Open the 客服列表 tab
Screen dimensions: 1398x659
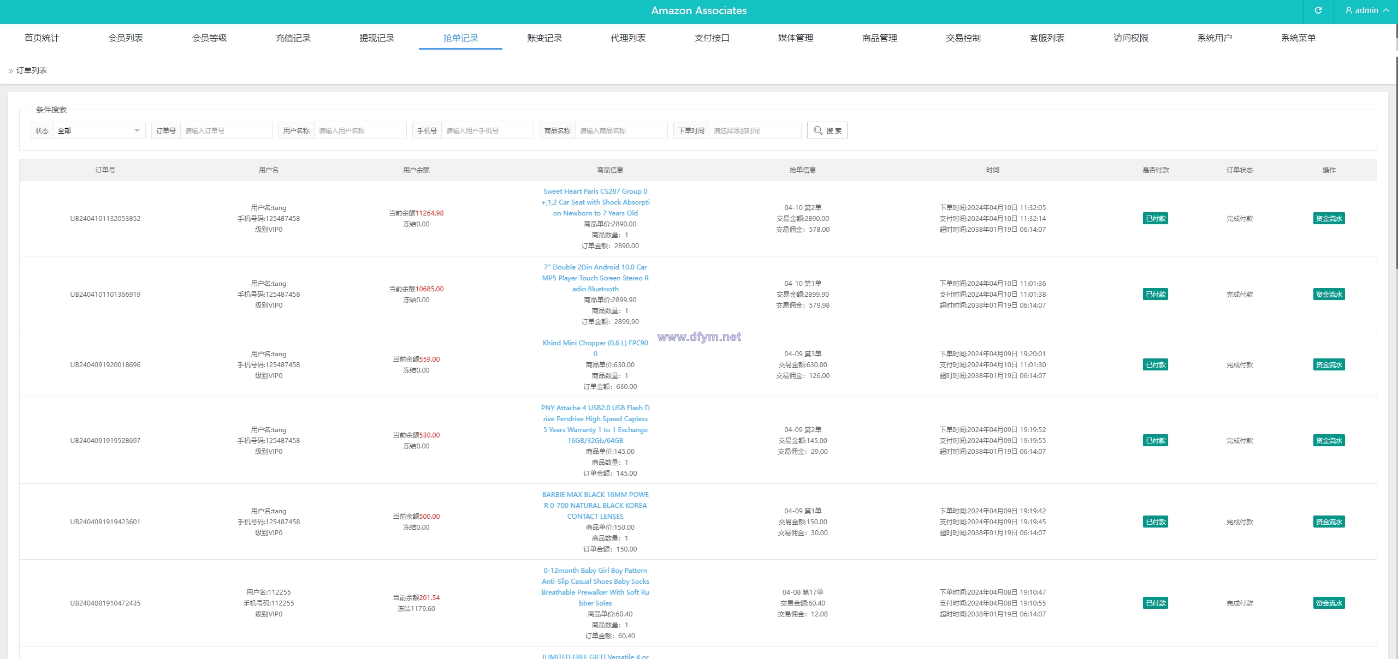(x=1047, y=38)
